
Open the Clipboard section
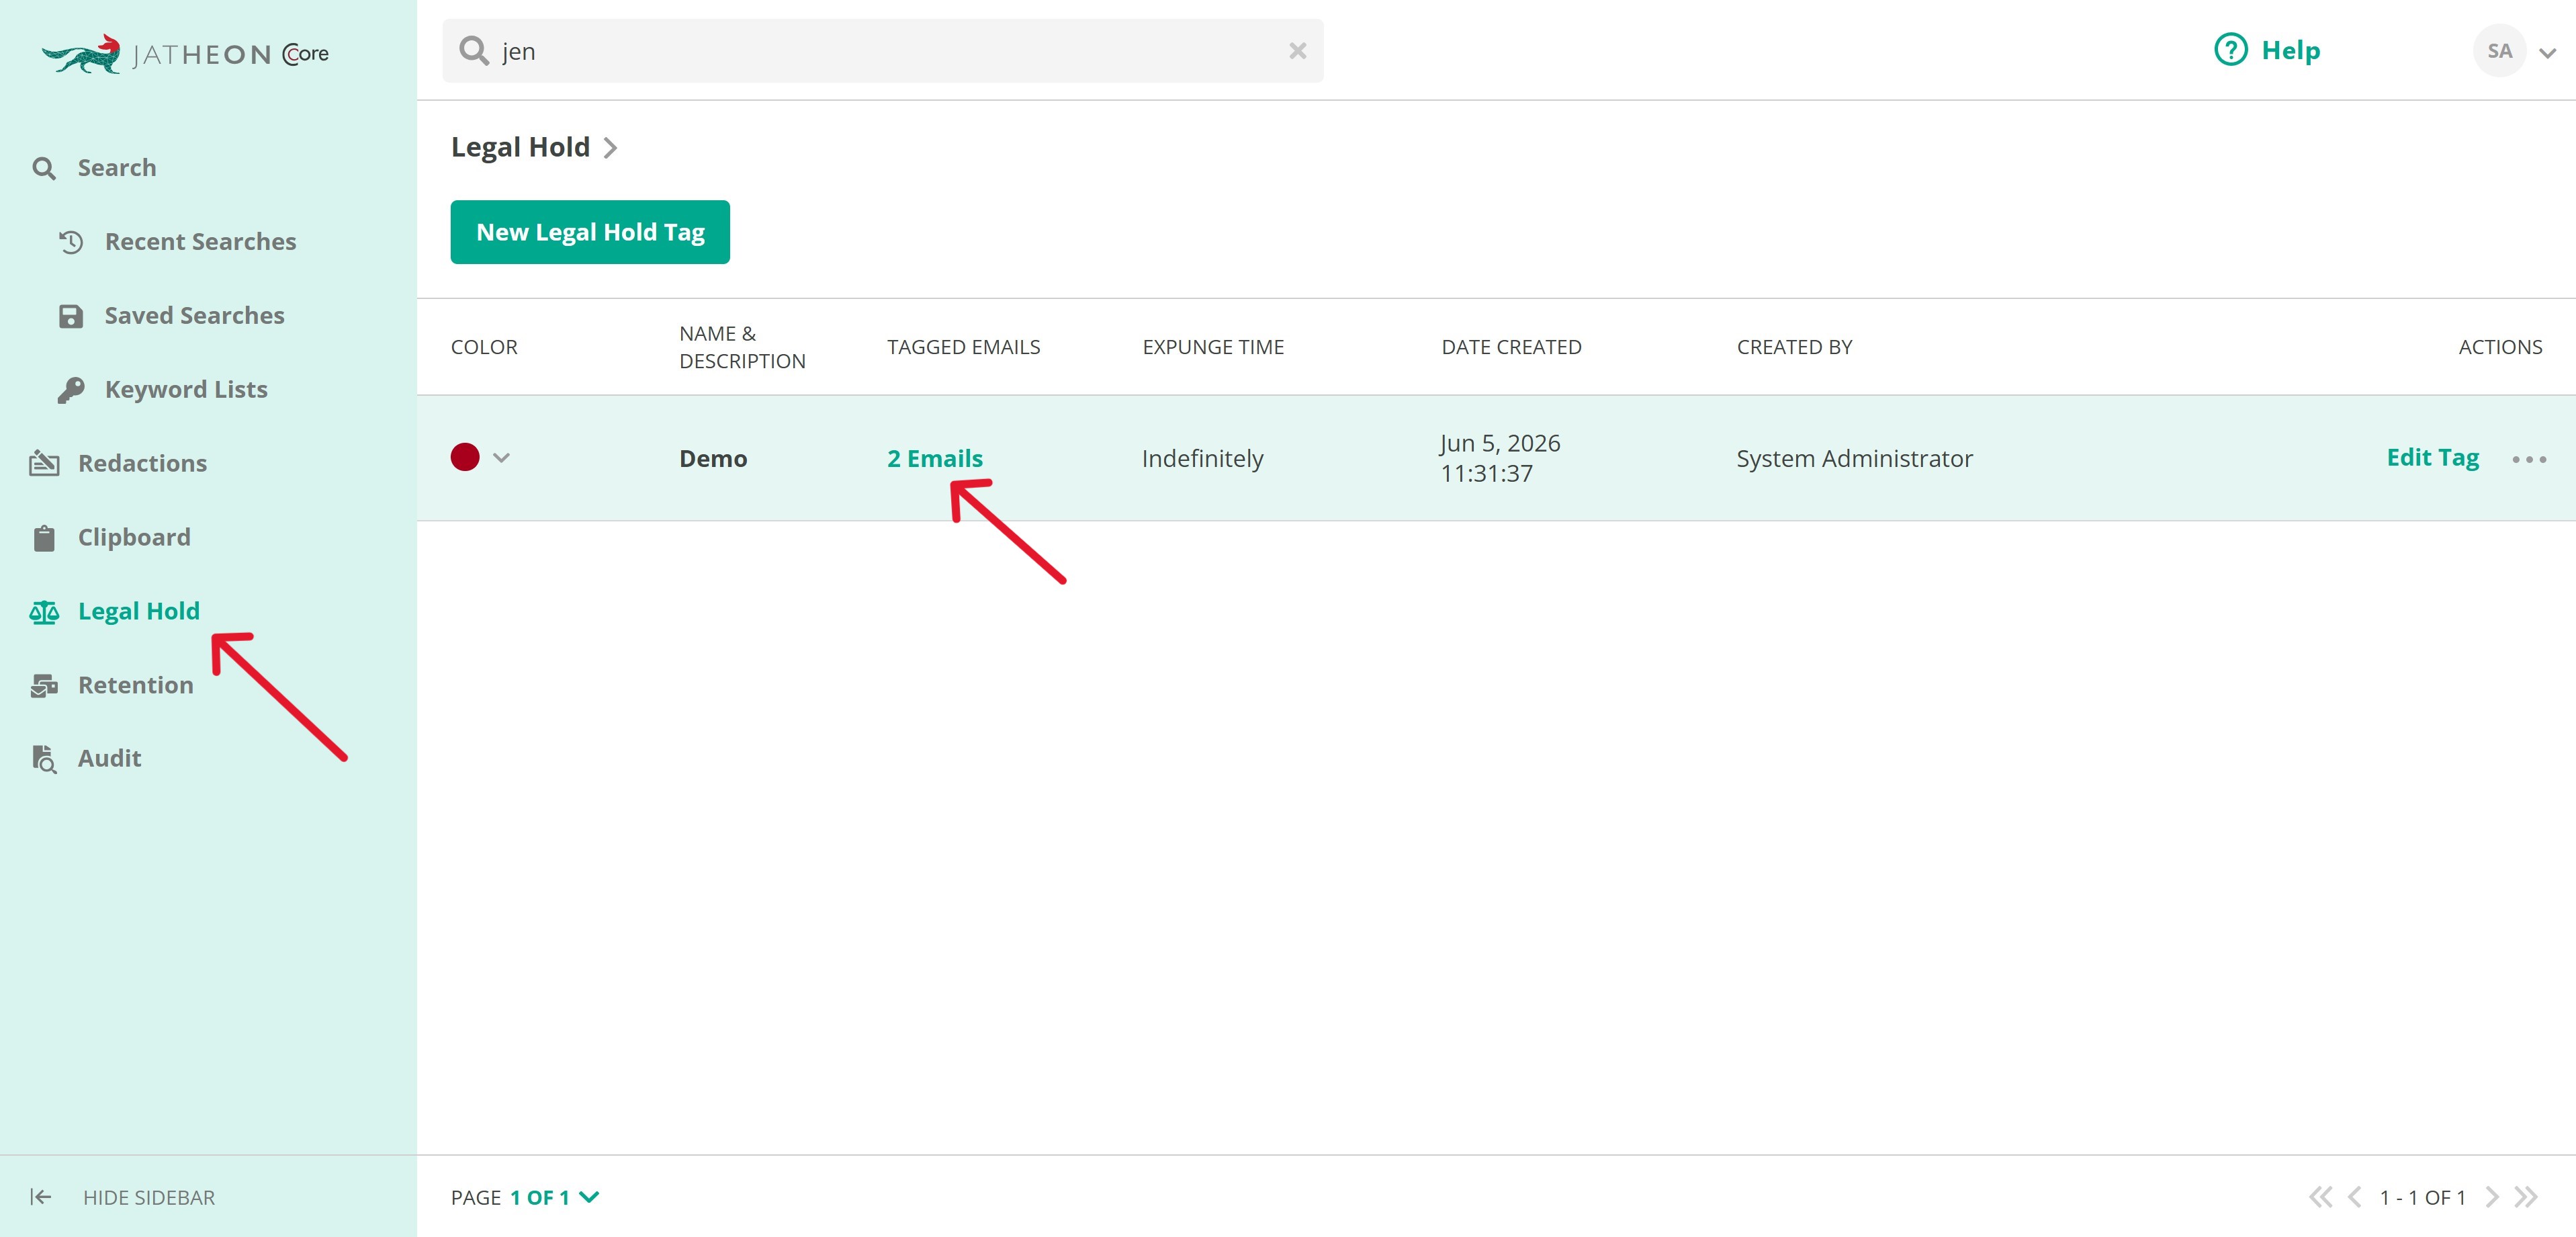[x=134, y=538]
